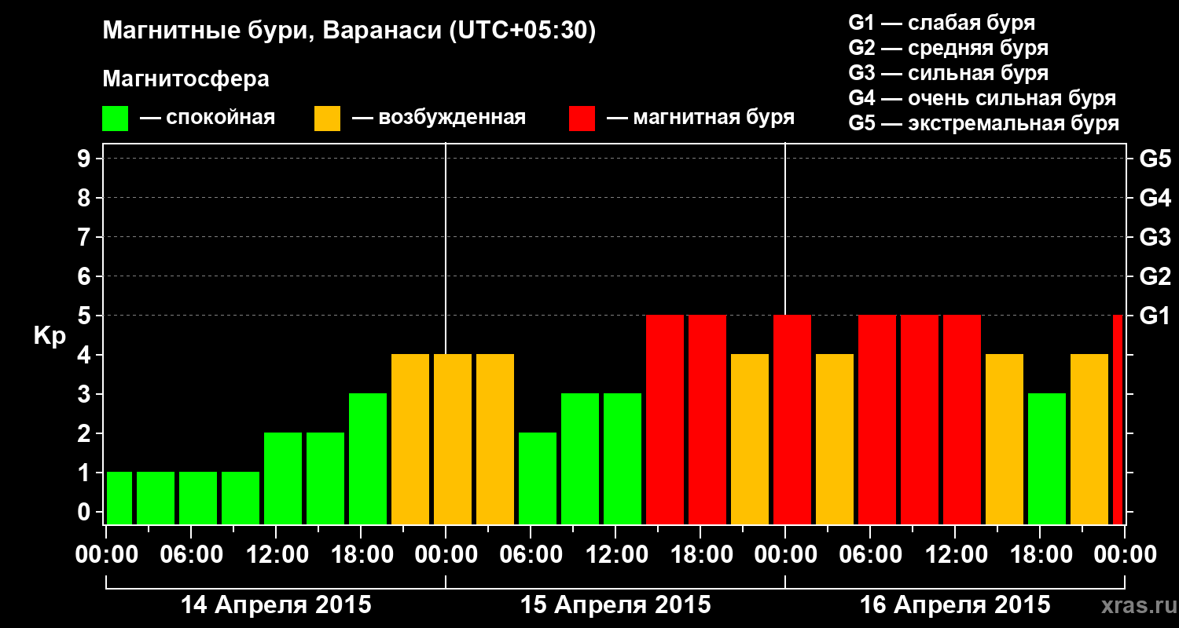Click the "G4 — очень сильная буря" line

[982, 98]
